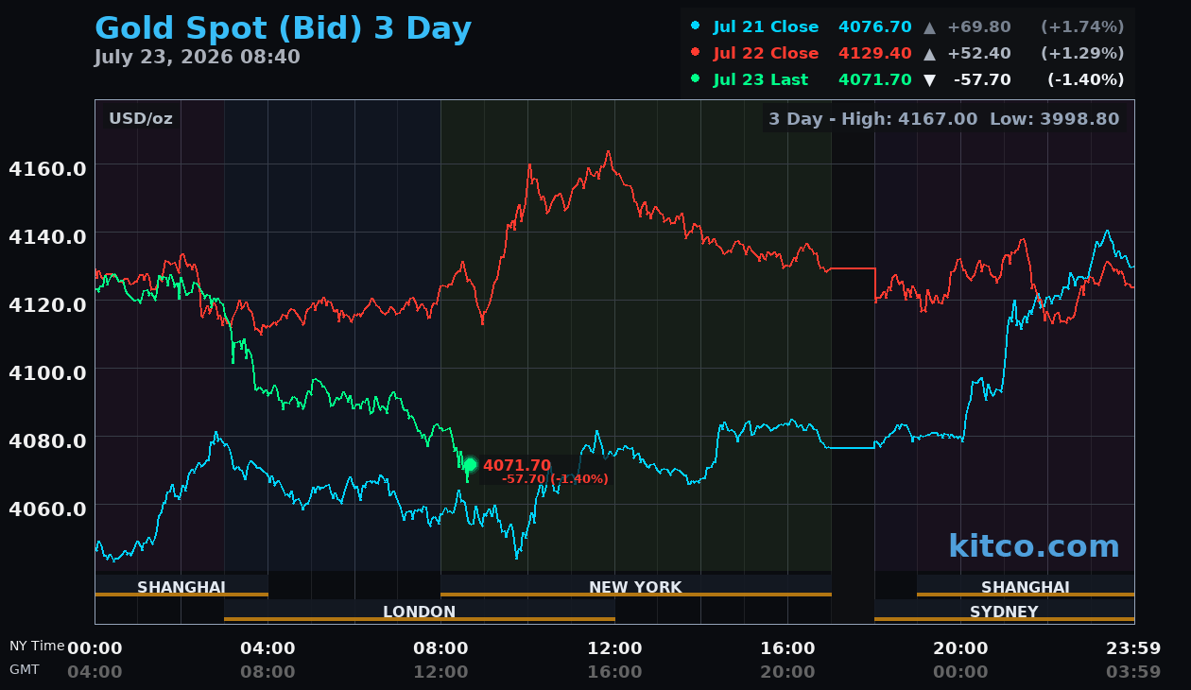Image resolution: width=1191 pixels, height=690 pixels.
Task: Click the 04:00 NY time label
Action: point(268,648)
